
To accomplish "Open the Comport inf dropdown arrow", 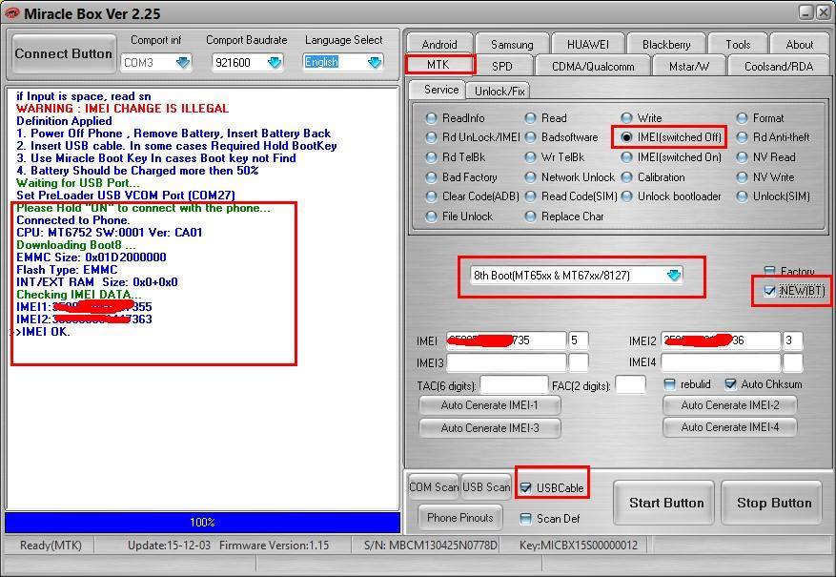I will (x=183, y=62).
